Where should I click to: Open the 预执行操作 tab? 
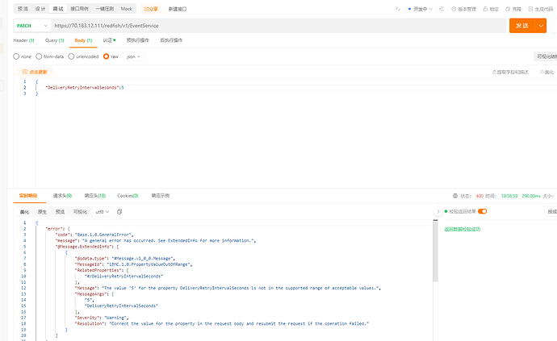click(138, 40)
